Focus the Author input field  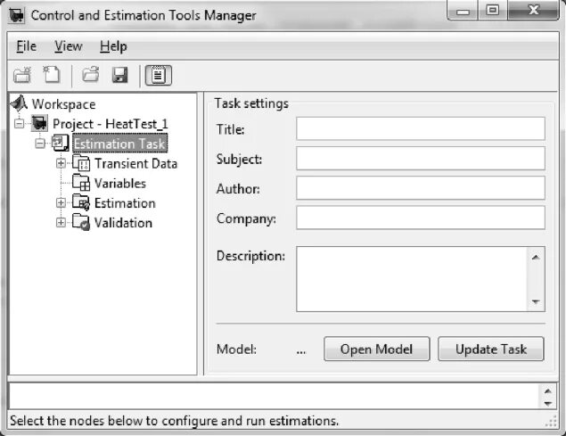(x=421, y=188)
